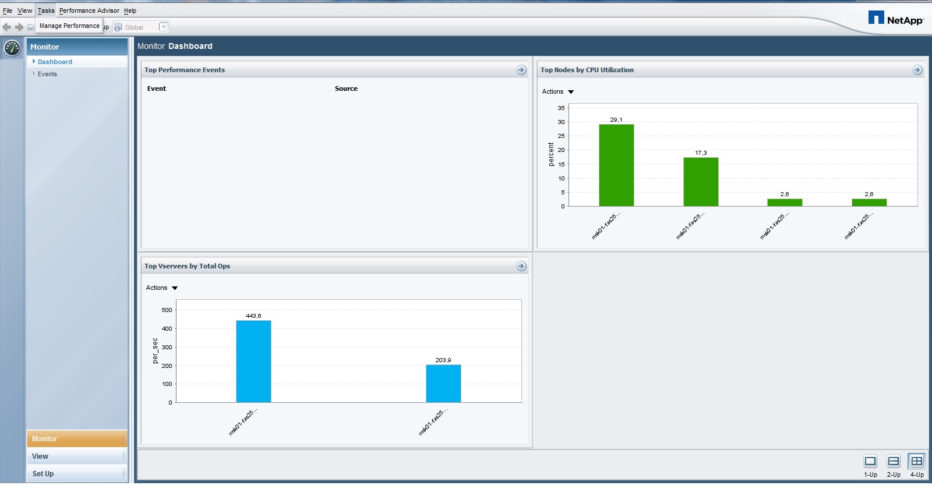Image resolution: width=932 pixels, height=496 pixels.
Task: Click the forward navigation arrow
Action: click(19, 27)
